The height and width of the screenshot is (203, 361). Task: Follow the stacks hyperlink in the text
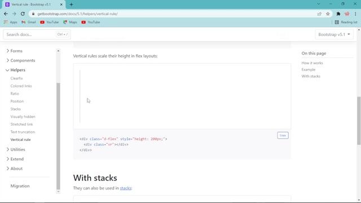tap(125, 188)
